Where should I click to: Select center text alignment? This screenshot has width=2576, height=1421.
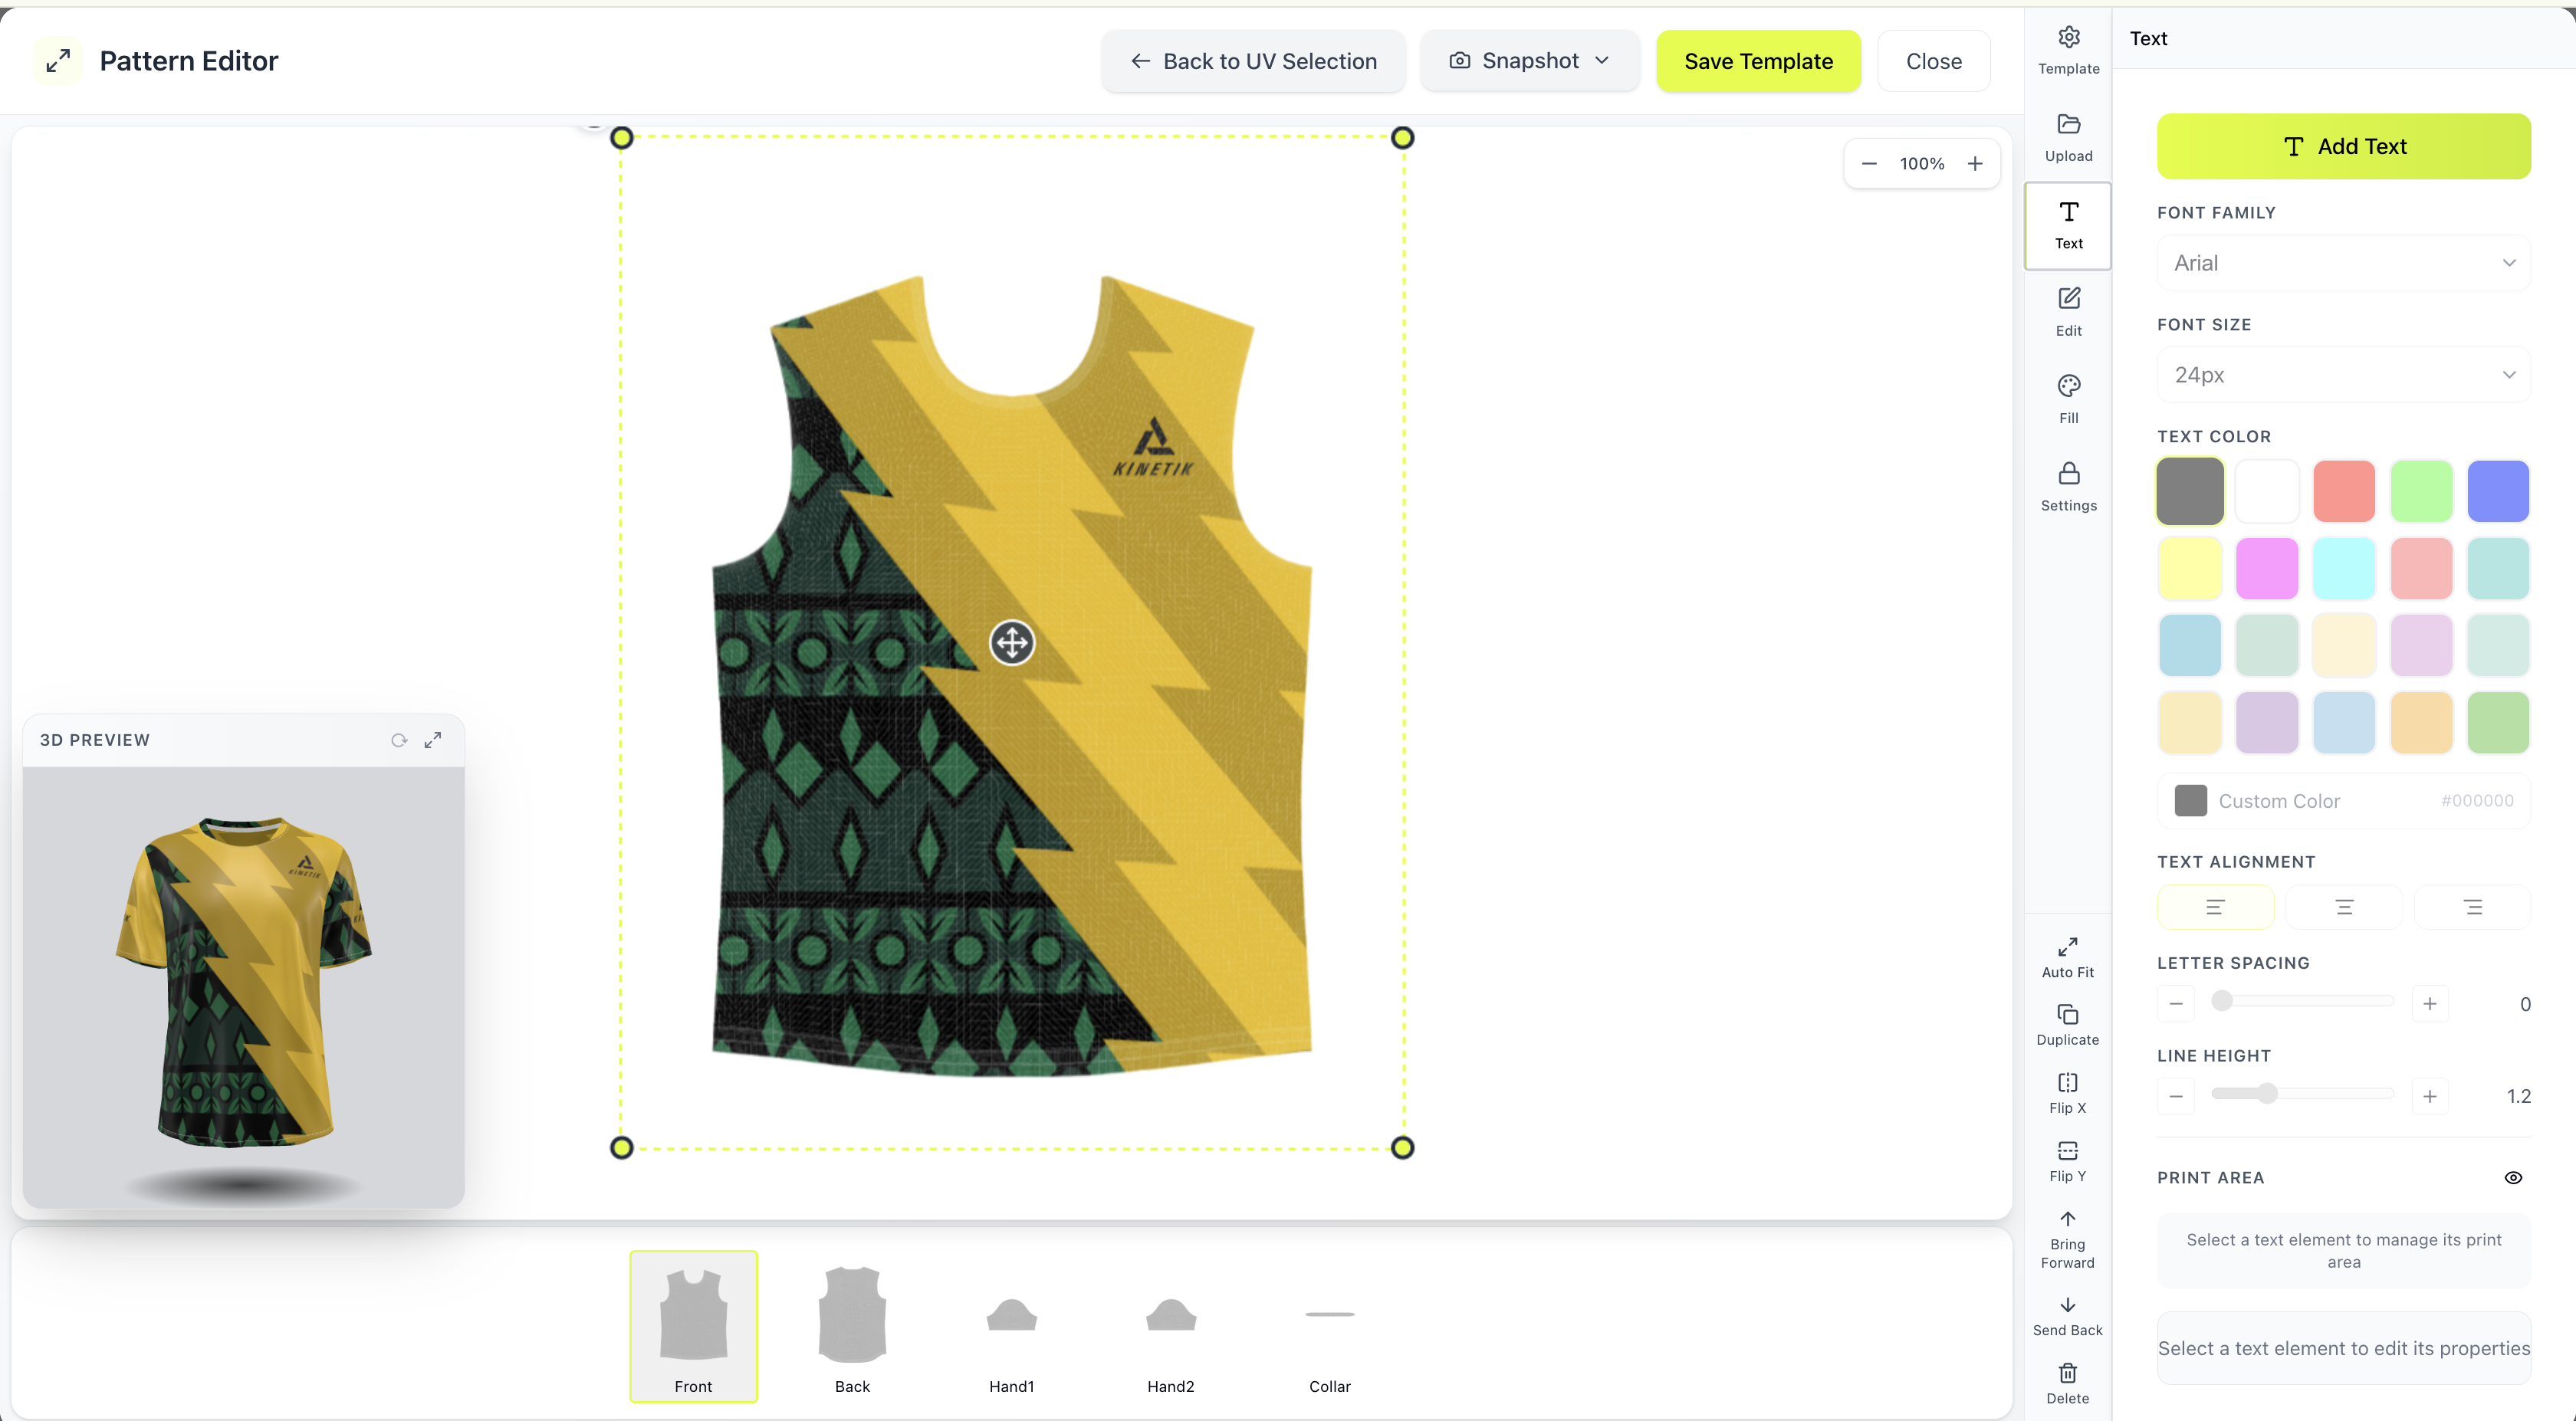click(x=2344, y=907)
